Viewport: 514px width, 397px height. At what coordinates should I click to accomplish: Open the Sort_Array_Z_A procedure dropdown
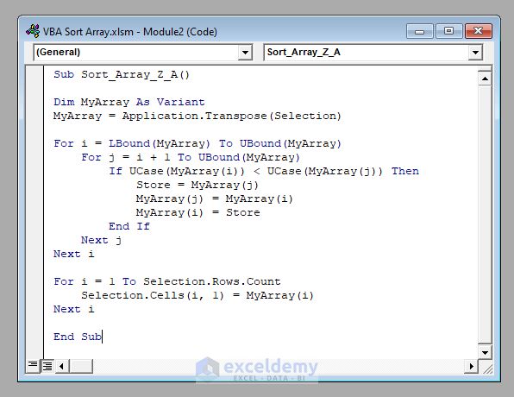[x=475, y=52]
